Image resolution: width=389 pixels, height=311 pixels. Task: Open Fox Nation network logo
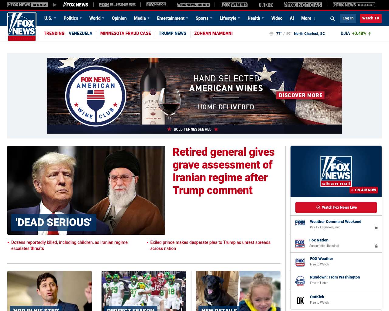point(156,5)
